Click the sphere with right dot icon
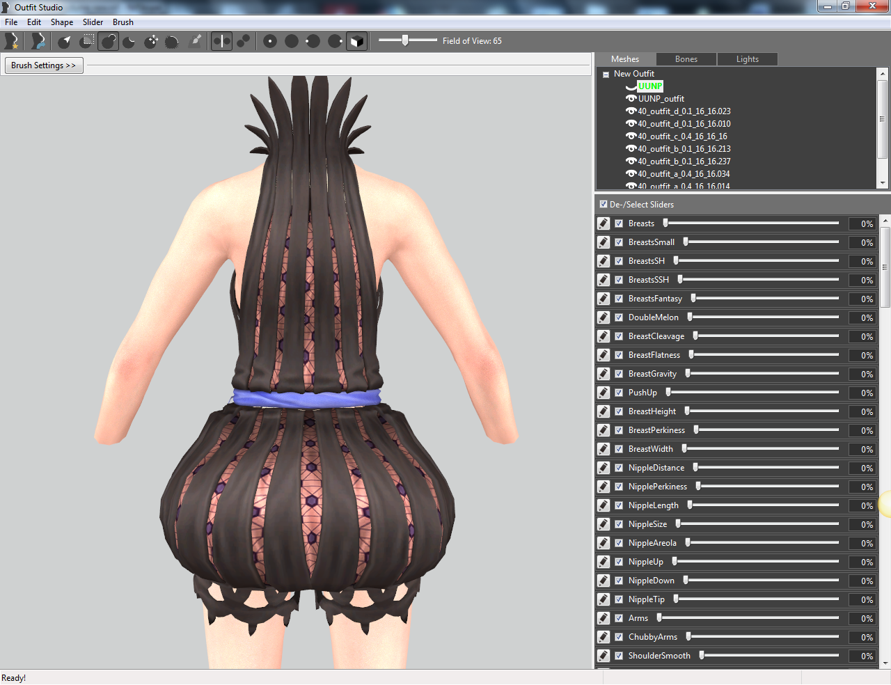Screen dimensions: 891x685 pos(335,41)
